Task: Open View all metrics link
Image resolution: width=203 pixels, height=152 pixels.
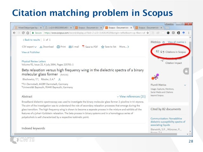Action: 177,42
